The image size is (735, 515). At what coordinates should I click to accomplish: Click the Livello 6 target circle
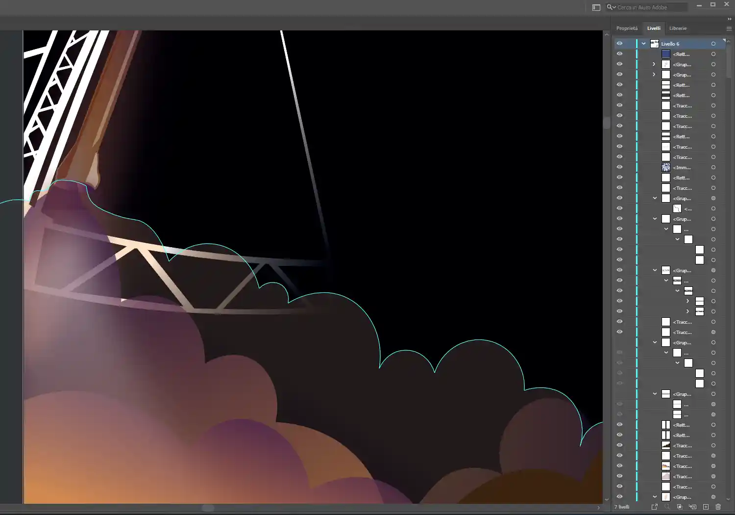(x=713, y=44)
